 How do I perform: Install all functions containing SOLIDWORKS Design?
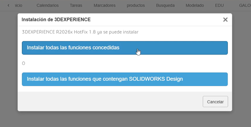[125, 79]
